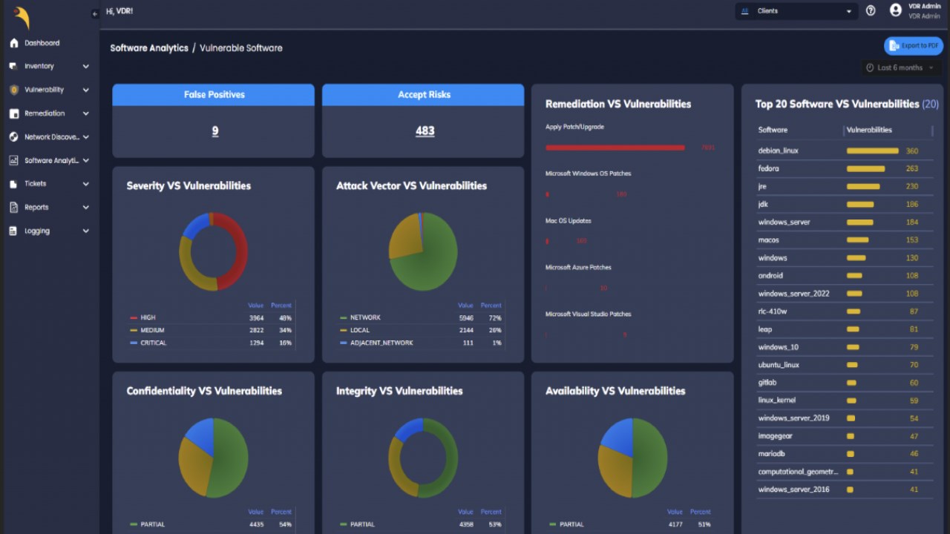Select Inventory menu item
This screenshot has width=950, height=534.
[x=39, y=66]
